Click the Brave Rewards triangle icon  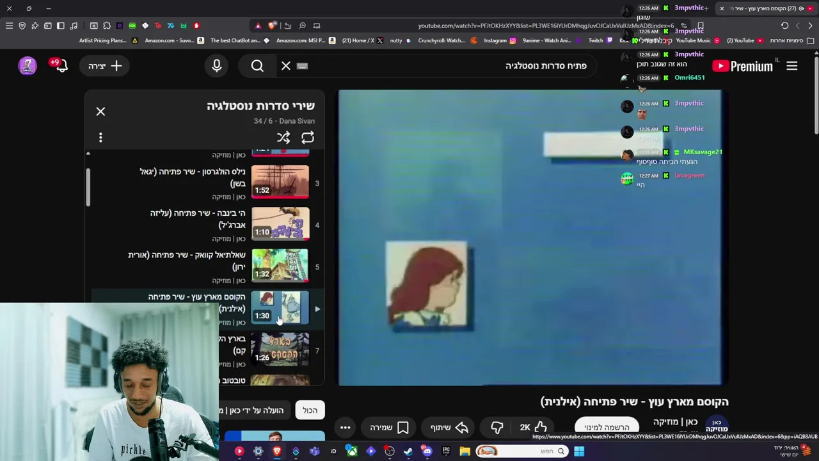[258, 26]
